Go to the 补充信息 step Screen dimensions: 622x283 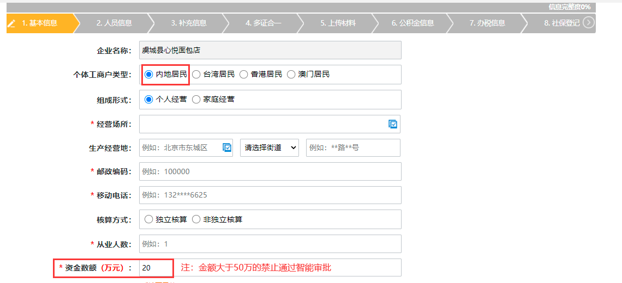pos(188,23)
